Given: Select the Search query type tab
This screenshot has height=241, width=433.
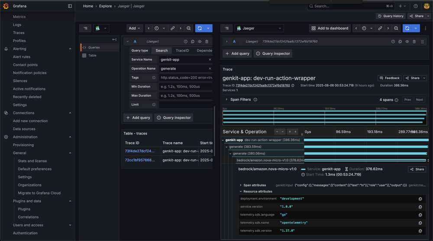Looking at the screenshot, I should pyautogui.click(x=162, y=51).
